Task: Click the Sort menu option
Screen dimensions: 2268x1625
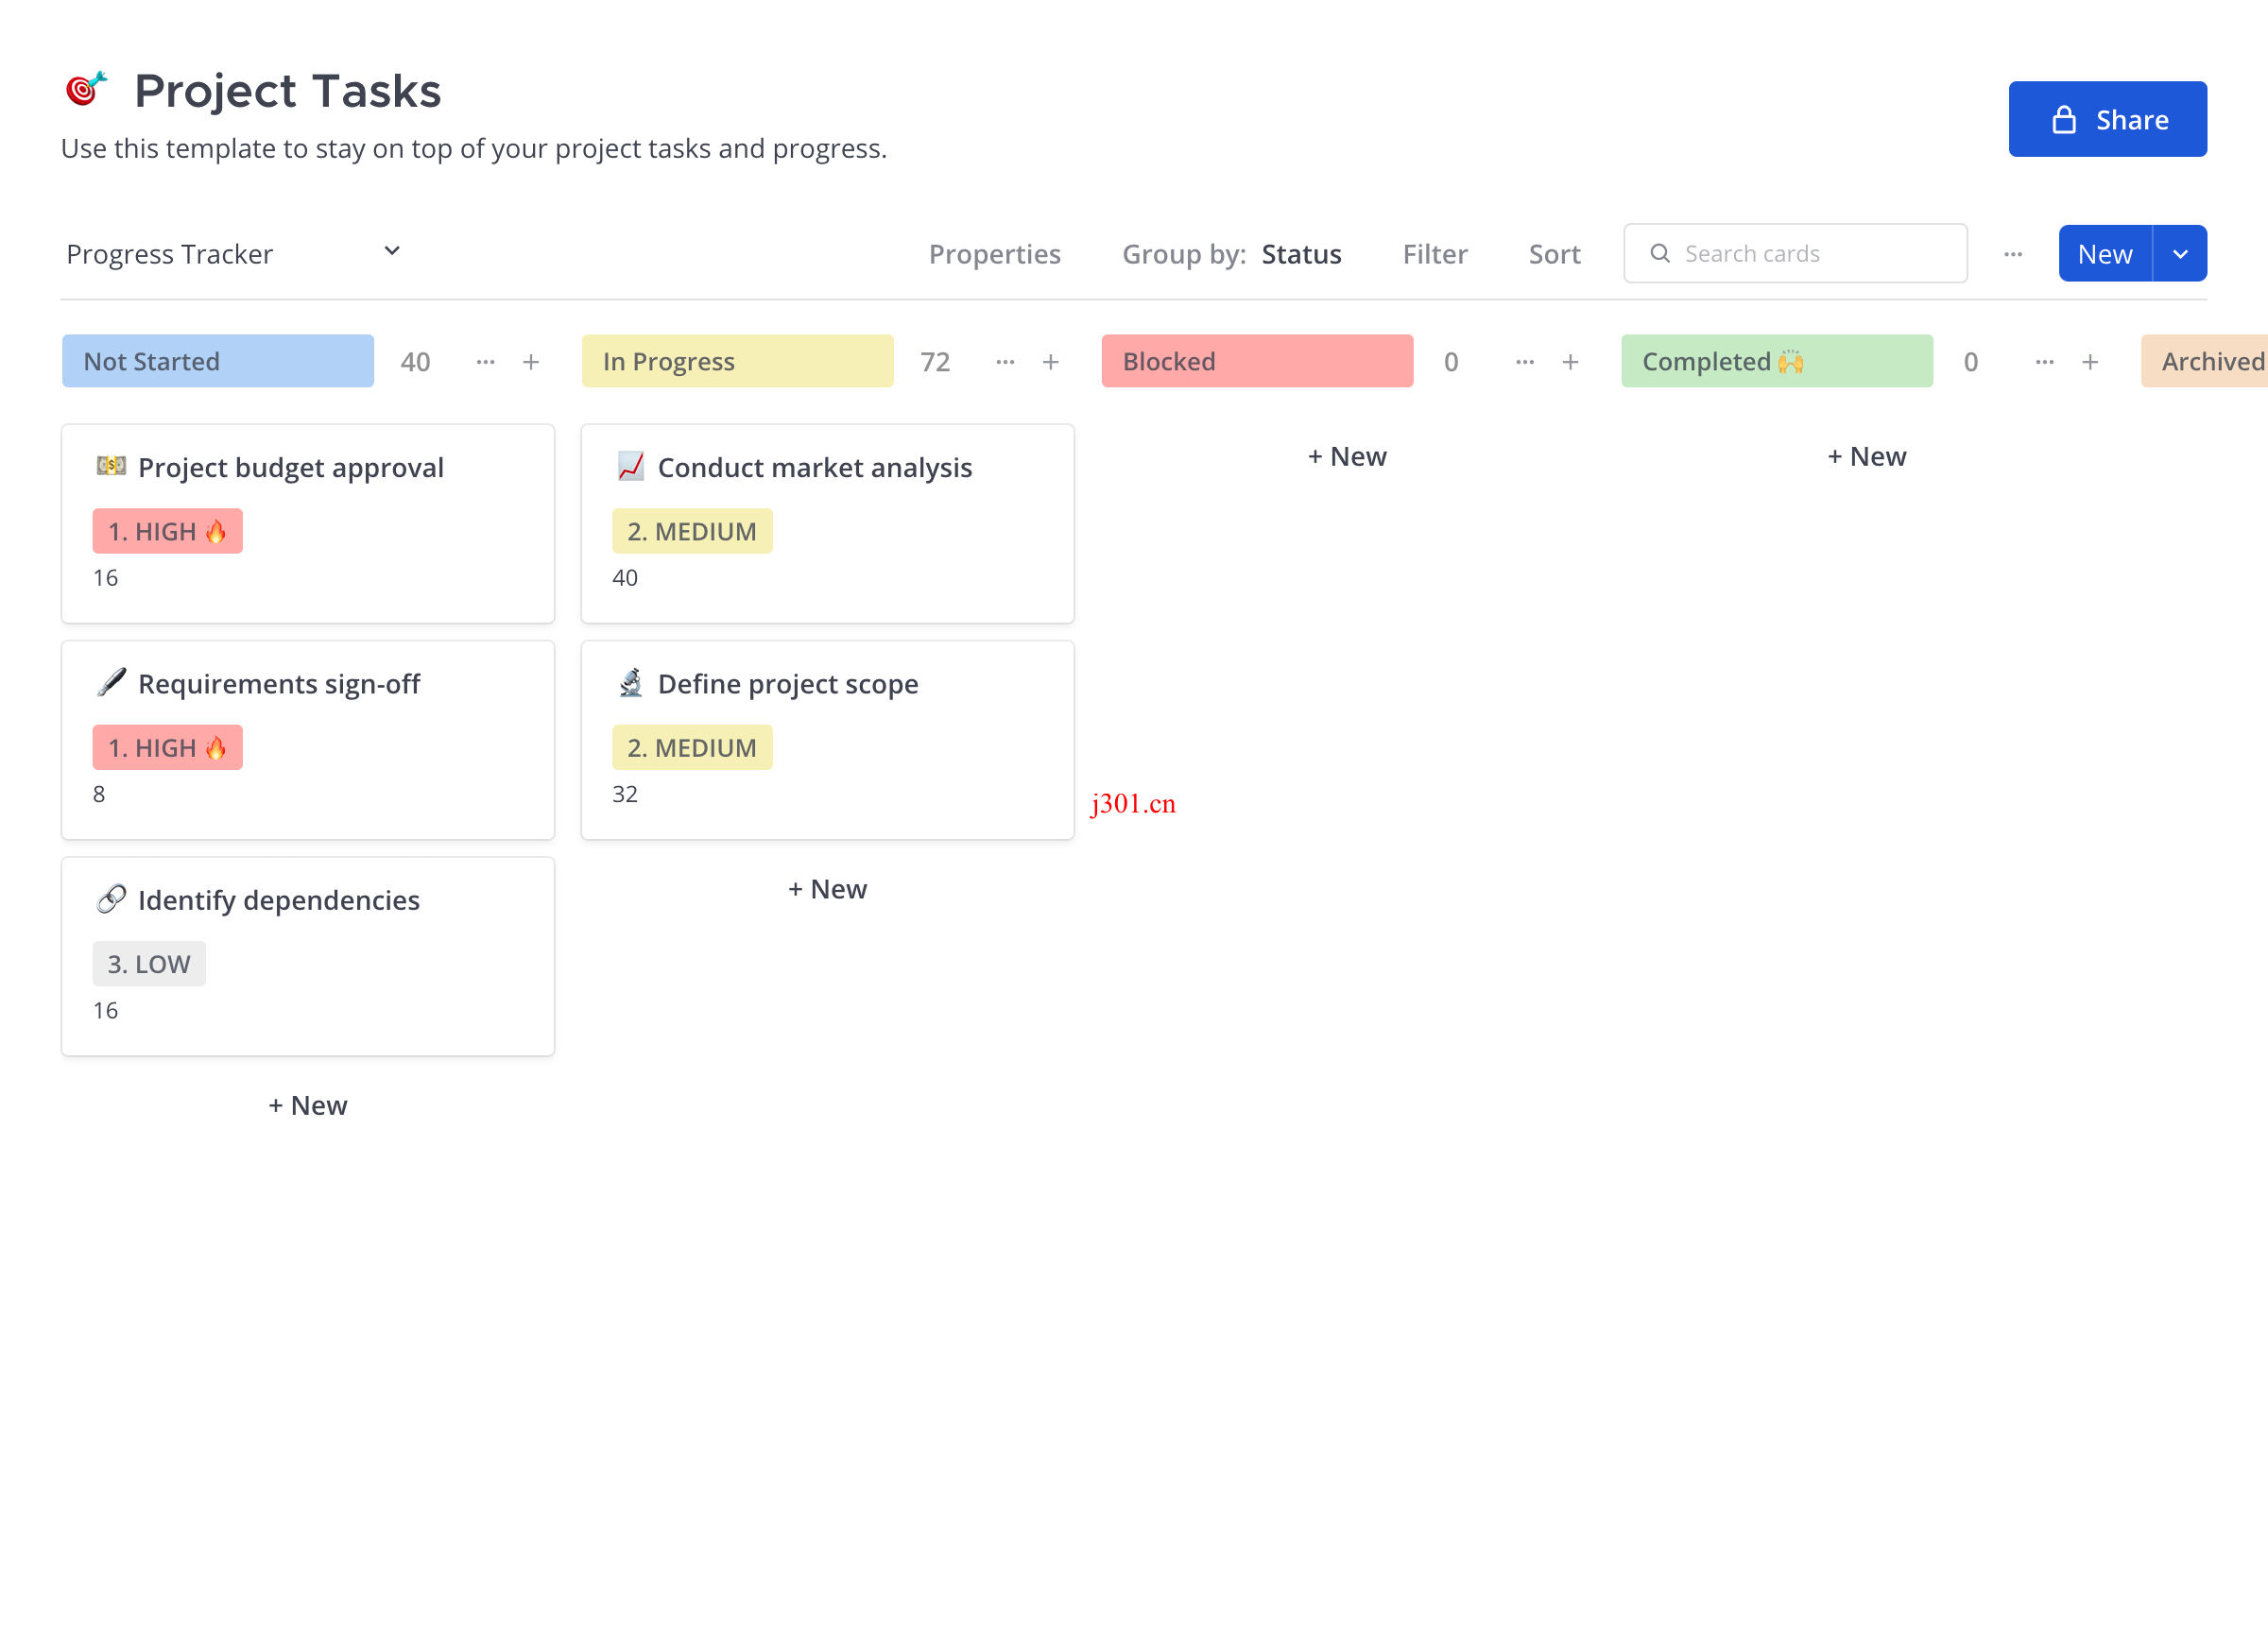Action: click(1555, 253)
